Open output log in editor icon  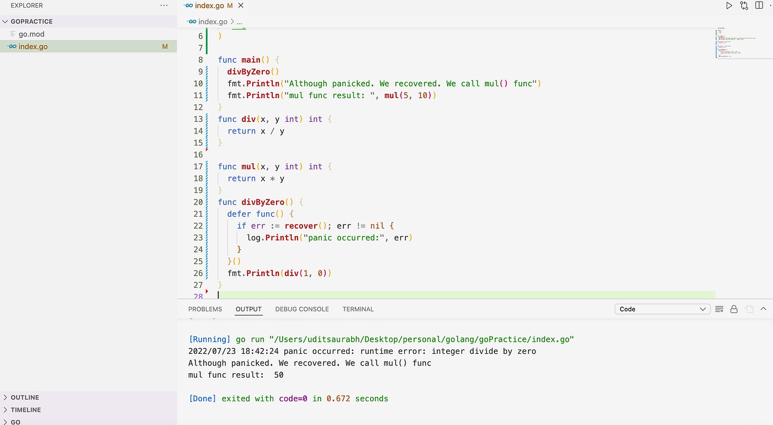point(749,309)
